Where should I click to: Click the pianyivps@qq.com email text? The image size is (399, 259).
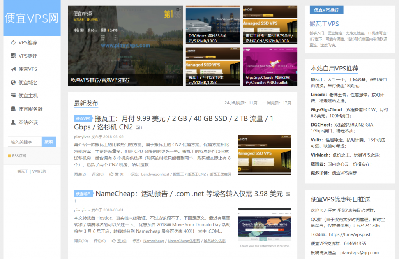[360, 253]
